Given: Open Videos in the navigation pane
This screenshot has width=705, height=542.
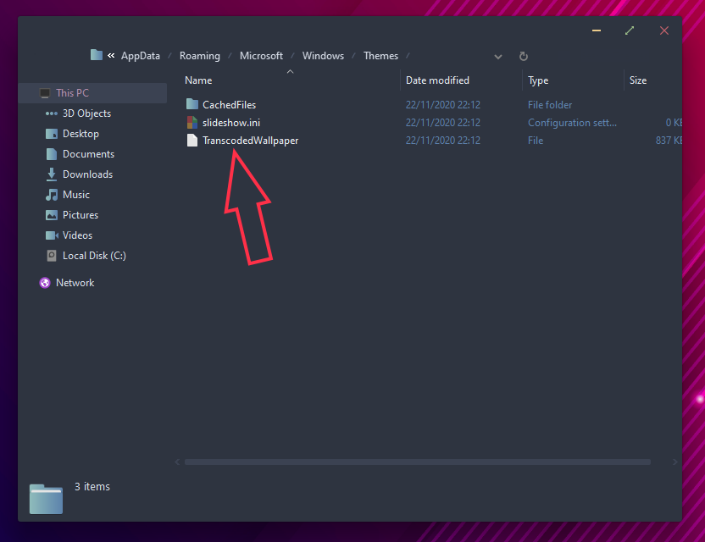Looking at the screenshot, I should [x=77, y=235].
